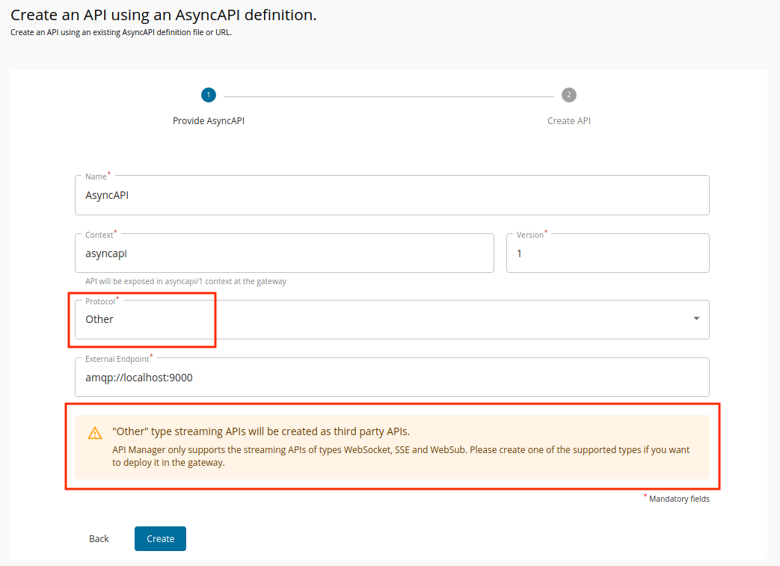The width and height of the screenshot is (780, 566).
Task: Click the blue Create button
Action: pyautogui.click(x=160, y=538)
